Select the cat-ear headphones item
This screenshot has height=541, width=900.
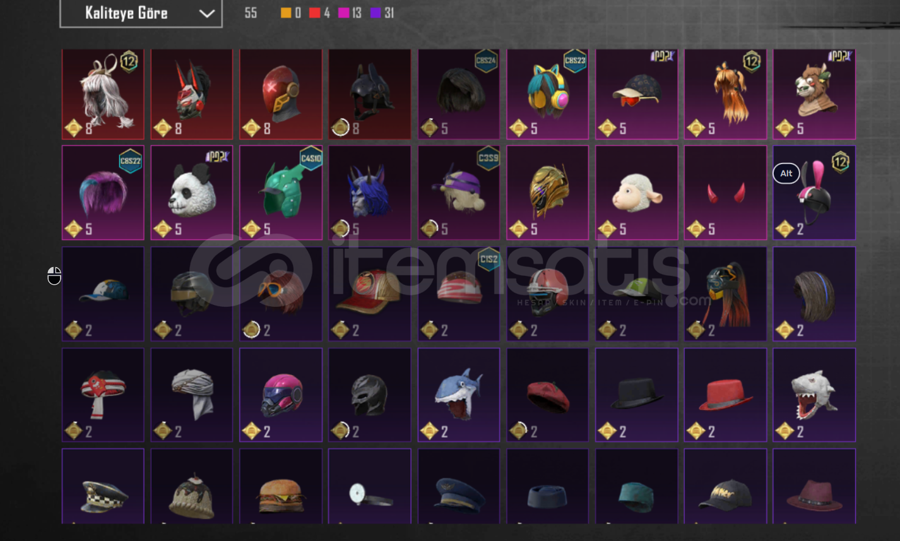click(547, 94)
